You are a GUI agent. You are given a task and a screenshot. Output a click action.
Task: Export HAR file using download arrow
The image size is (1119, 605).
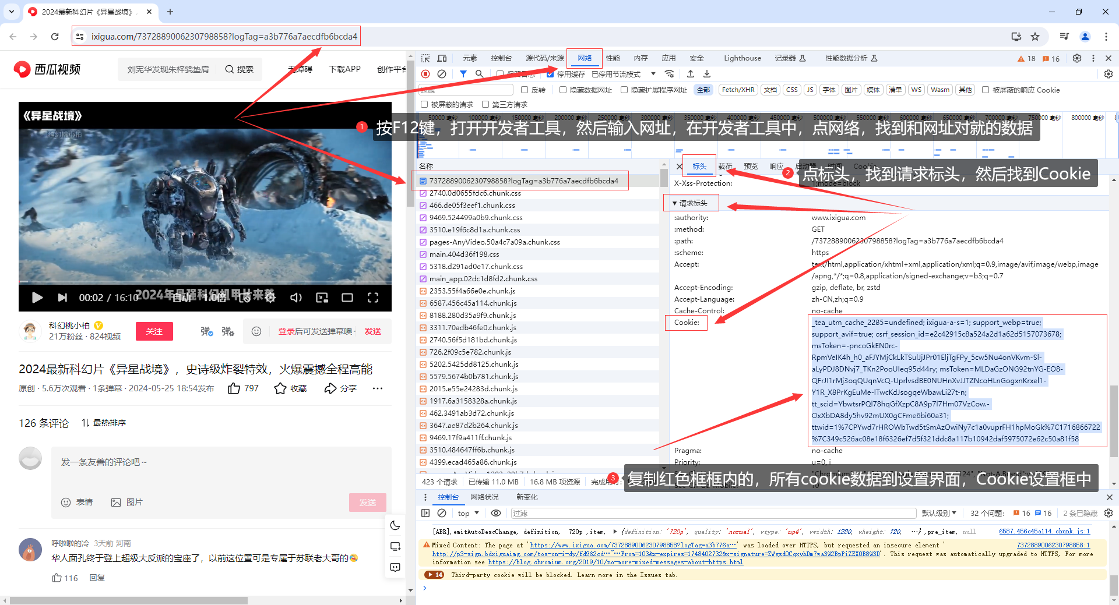[x=707, y=74]
